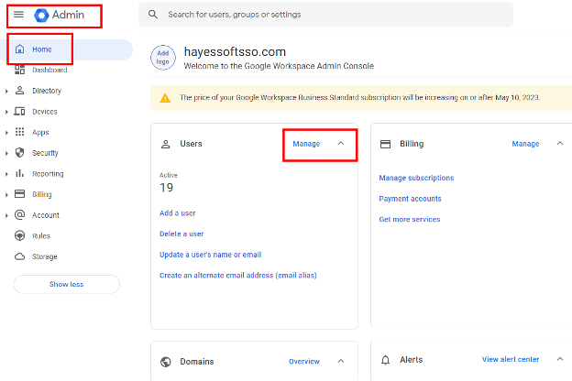
Task: Click Update a user's name or email
Action: point(211,255)
